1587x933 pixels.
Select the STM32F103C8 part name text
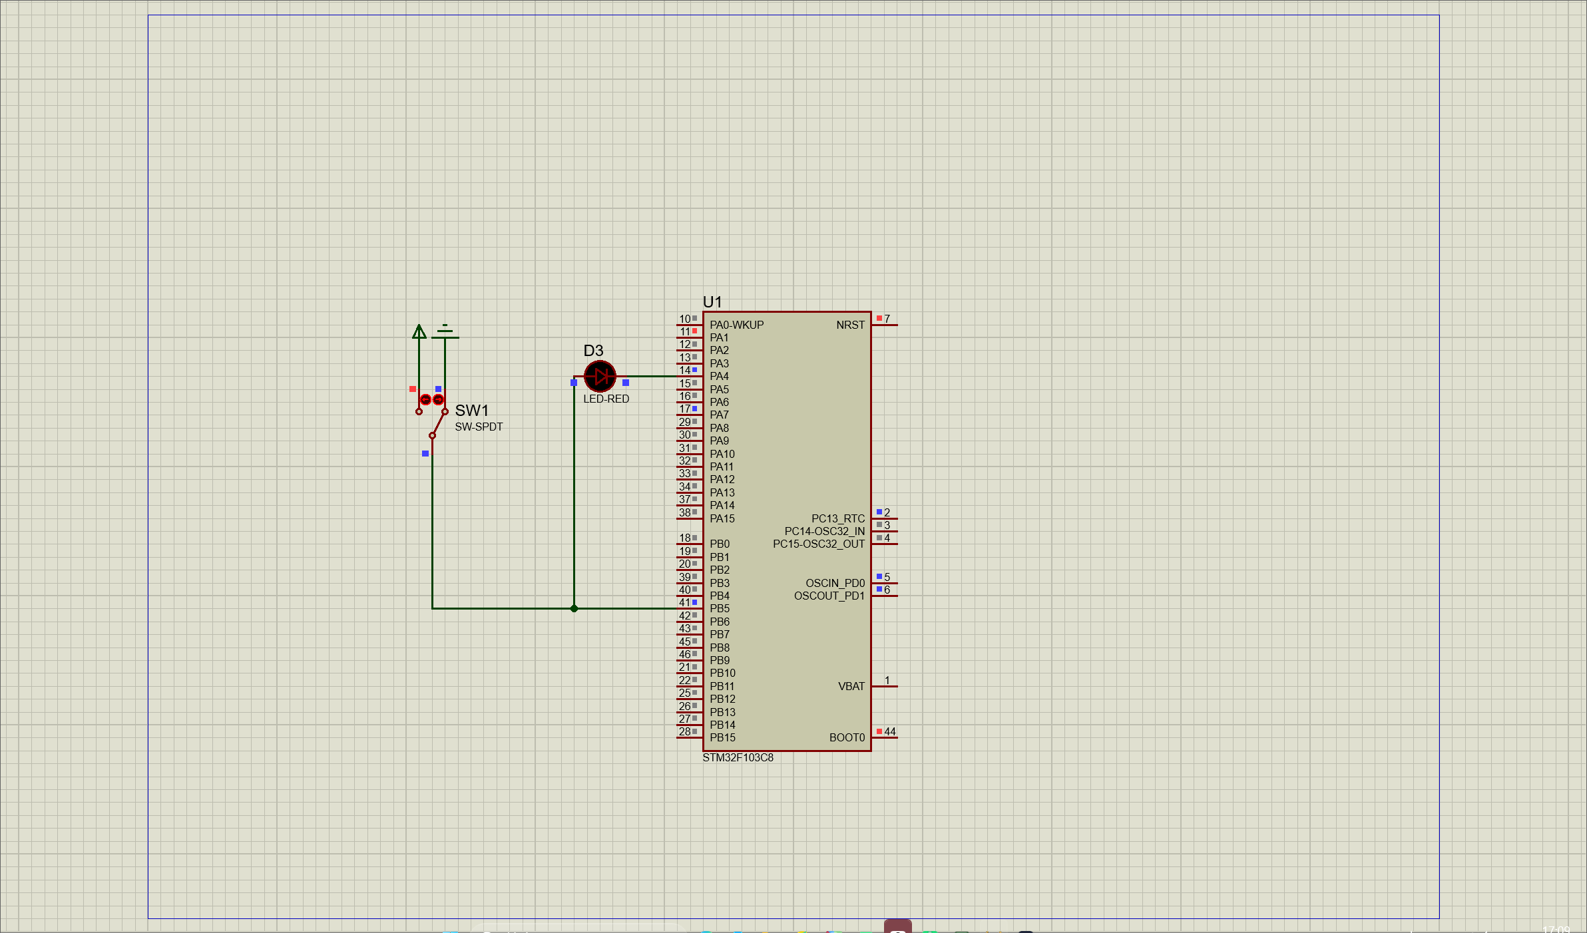(738, 757)
